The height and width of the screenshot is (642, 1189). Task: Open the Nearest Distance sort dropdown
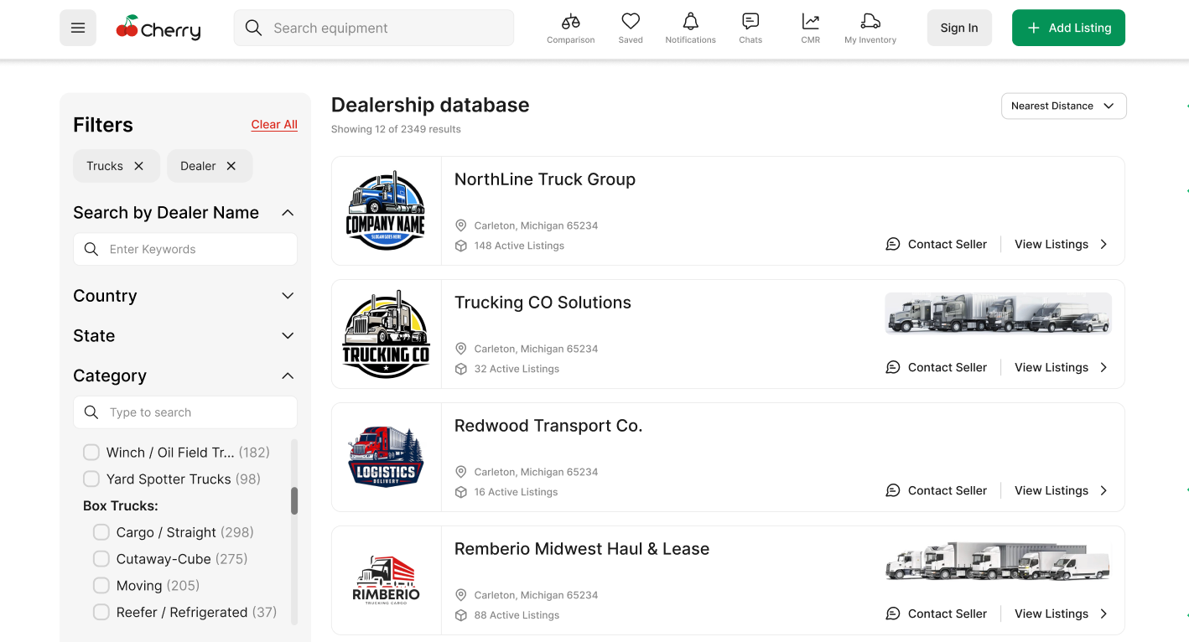1063,106
